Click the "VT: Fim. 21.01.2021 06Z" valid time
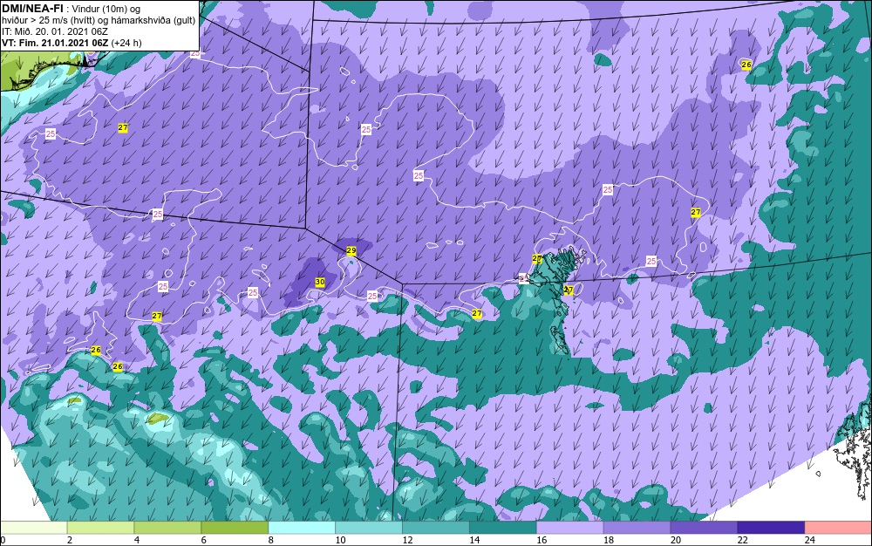The height and width of the screenshot is (546, 872). 55,43
